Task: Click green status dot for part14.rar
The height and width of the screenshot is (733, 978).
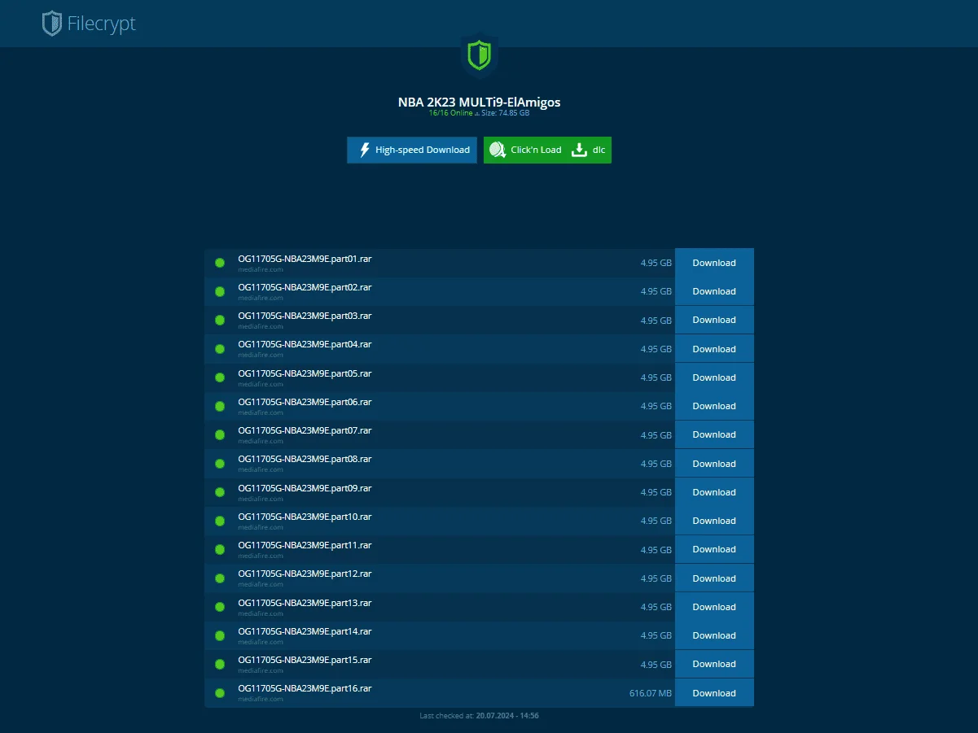Action: [x=220, y=635]
